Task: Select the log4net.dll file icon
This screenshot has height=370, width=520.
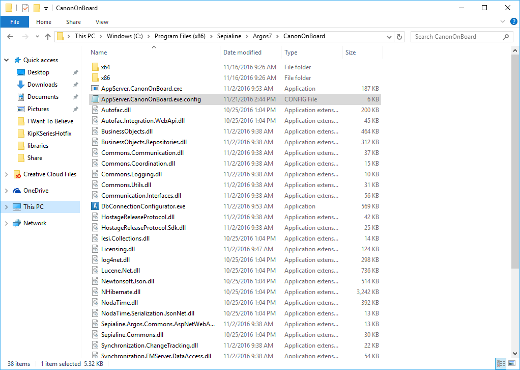Action: click(95, 260)
